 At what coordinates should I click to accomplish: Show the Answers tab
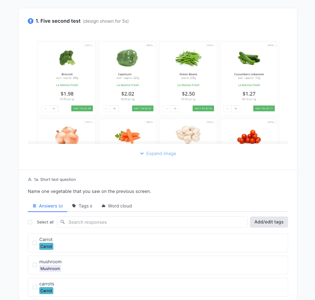(x=48, y=206)
